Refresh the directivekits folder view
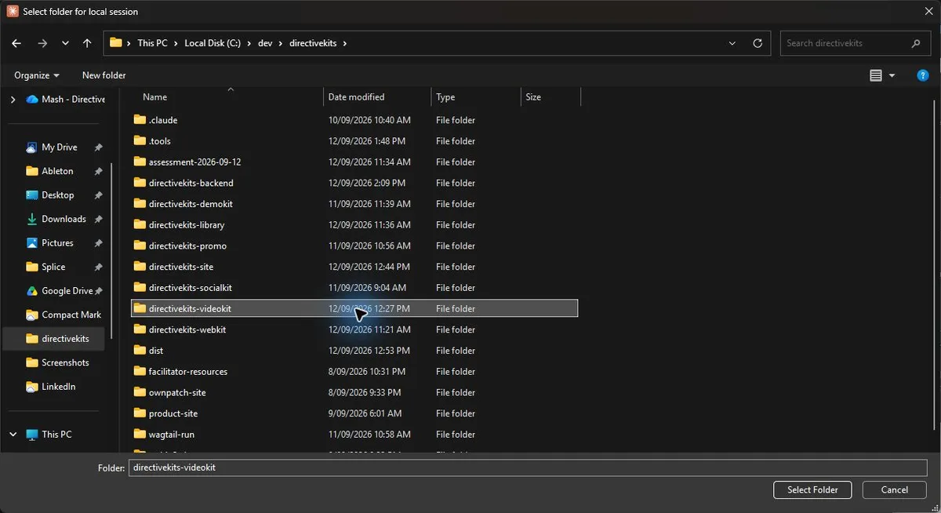The width and height of the screenshot is (941, 513). [x=758, y=43]
